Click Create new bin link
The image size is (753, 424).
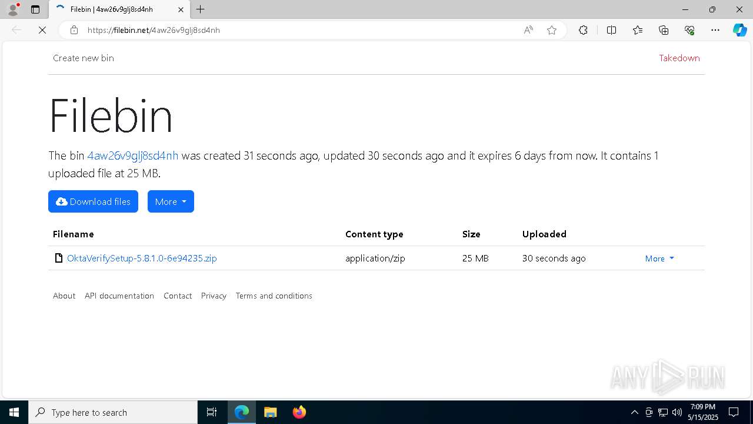[x=84, y=58]
